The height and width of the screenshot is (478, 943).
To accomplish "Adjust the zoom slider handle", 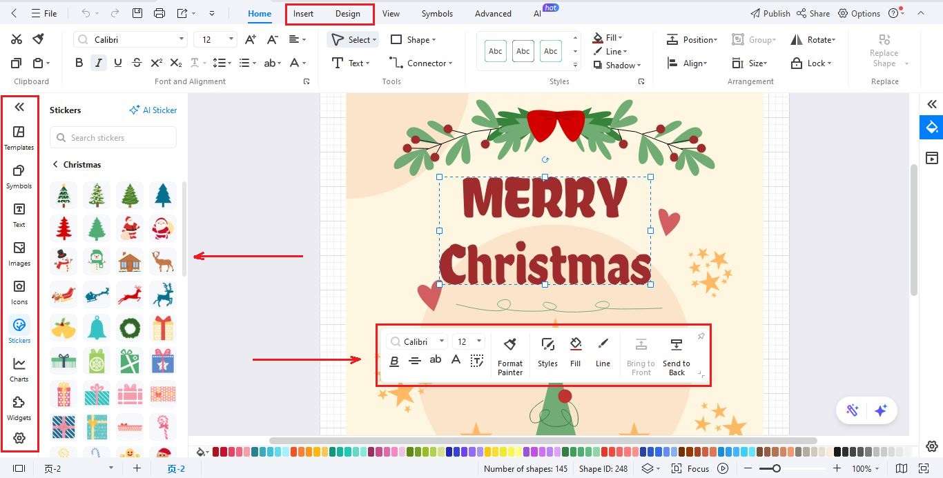I will coord(777,468).
